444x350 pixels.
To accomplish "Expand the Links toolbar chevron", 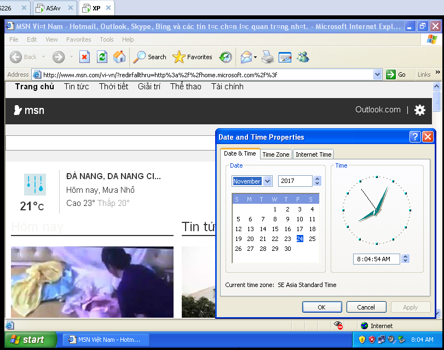I will (438, 72).
